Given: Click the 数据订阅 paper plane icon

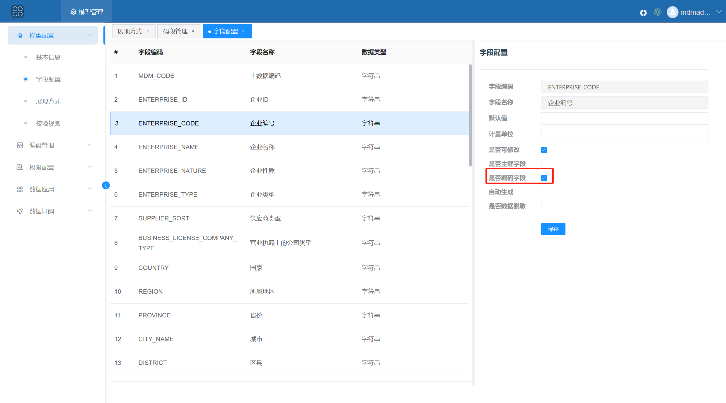Looking at the screenshot, I should (20, 211).
